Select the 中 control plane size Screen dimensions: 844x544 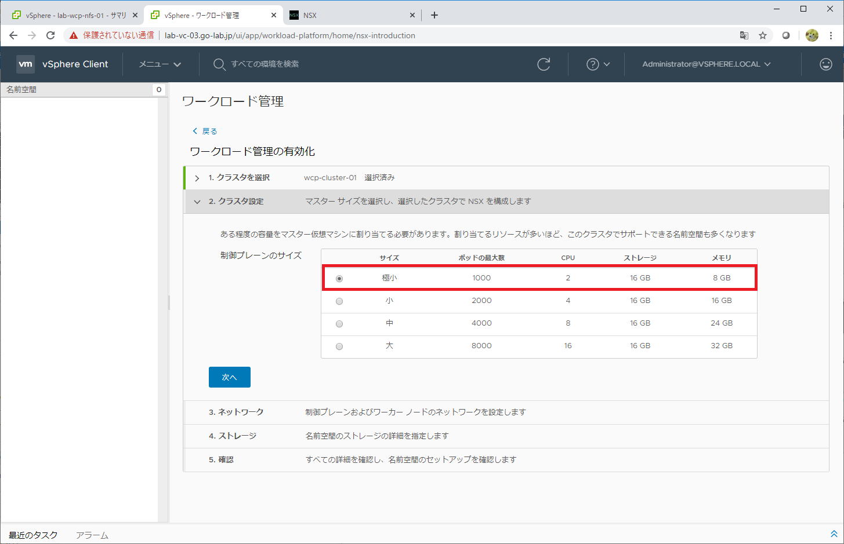[x=339, y=324]
